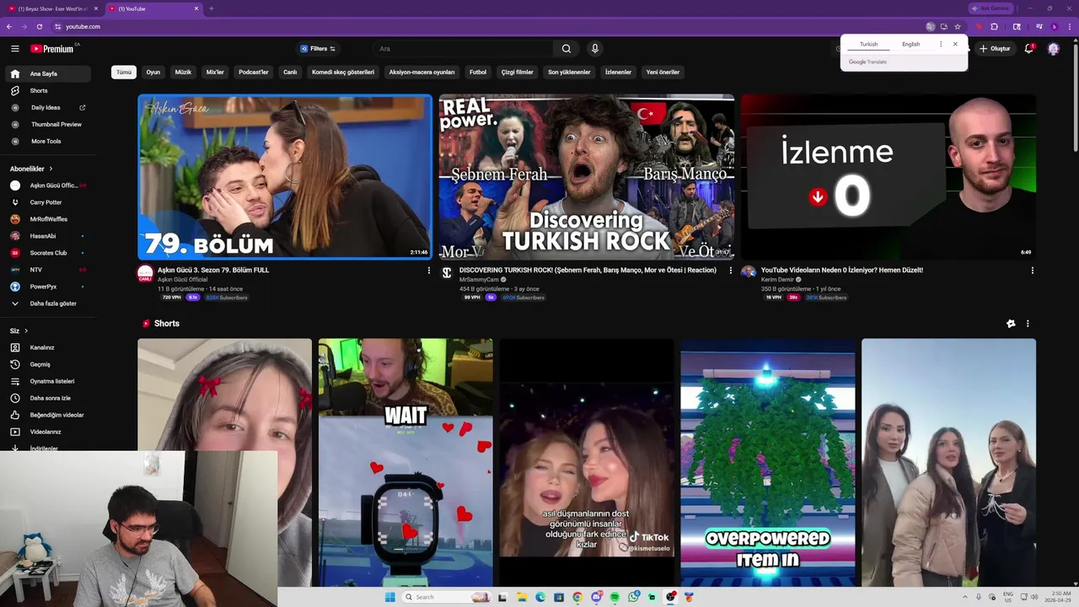Screen dimensions: 1079x607
Task: Select the Tümü filter chip
Action: (x=124, y=73)
